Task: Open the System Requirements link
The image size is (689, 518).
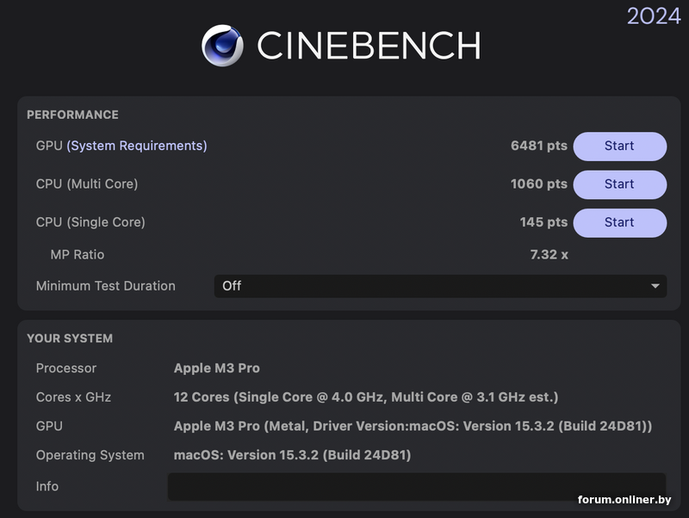Action: (x=137, y=147)
